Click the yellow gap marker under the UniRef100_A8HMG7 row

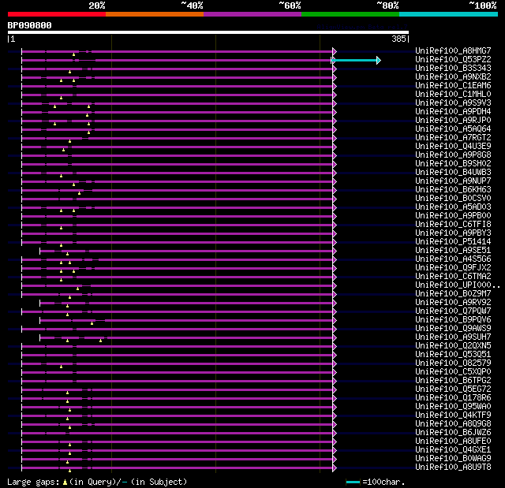click(73, 54)
